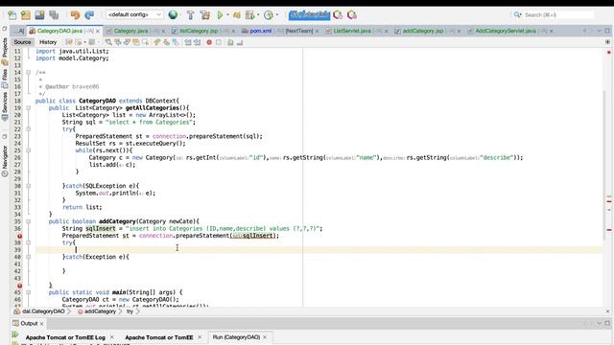The height and width of the screenshot is (345, 614).
Task: Click the Last Edit editor toolbar icon
Action: click(69, 42)
